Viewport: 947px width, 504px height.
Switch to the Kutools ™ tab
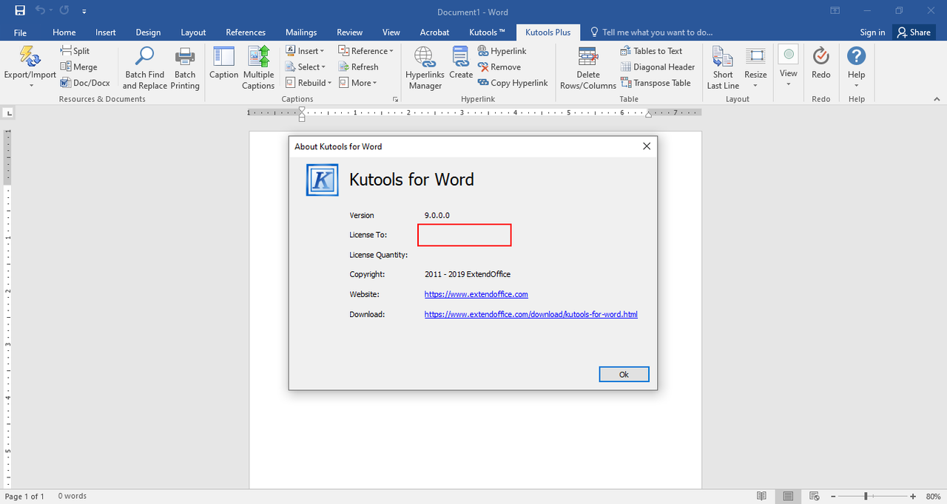point(488,33)
